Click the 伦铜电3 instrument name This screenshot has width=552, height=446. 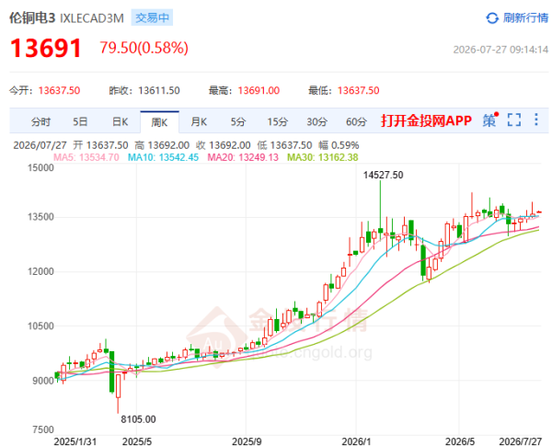tap(32, 17)
